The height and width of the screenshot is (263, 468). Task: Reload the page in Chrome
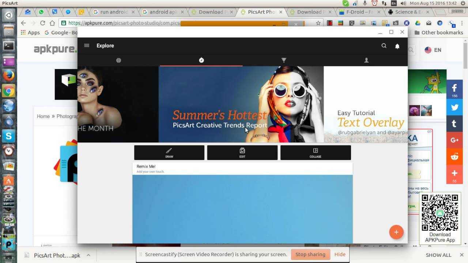click(42, 23)
